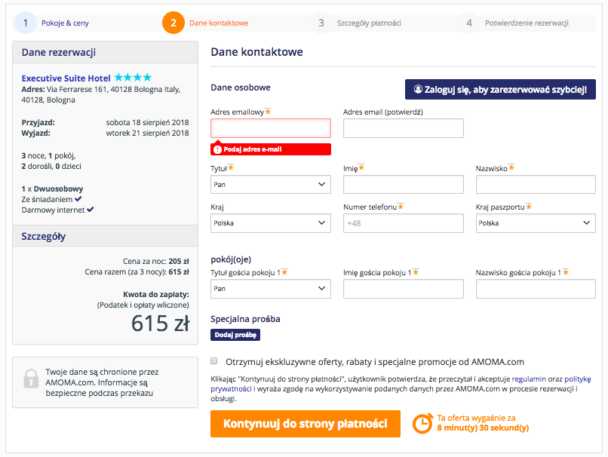Click the Dodaj prośbę button
The image size is (608, 457).
click(x=235, y=335)
